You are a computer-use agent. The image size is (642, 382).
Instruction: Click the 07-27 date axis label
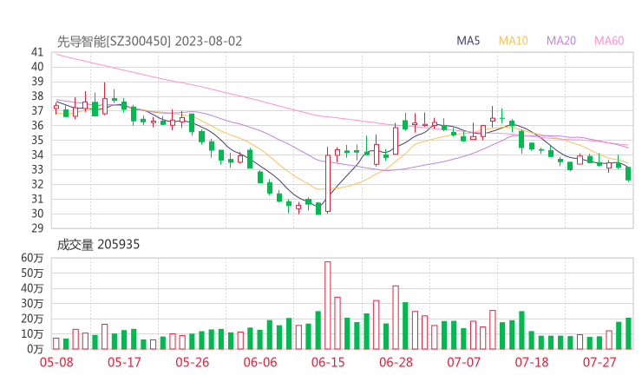tap(599, 362)
